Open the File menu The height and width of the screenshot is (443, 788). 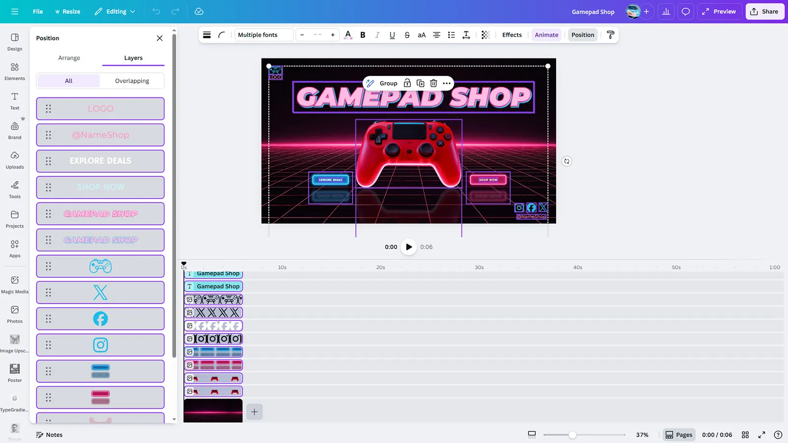[38, 11]
